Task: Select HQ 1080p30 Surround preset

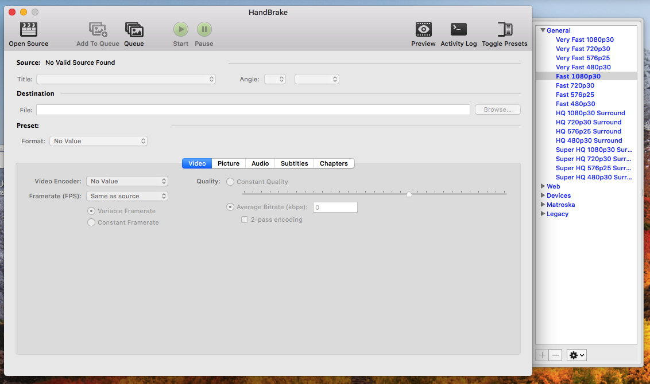Action: [590, 113]
